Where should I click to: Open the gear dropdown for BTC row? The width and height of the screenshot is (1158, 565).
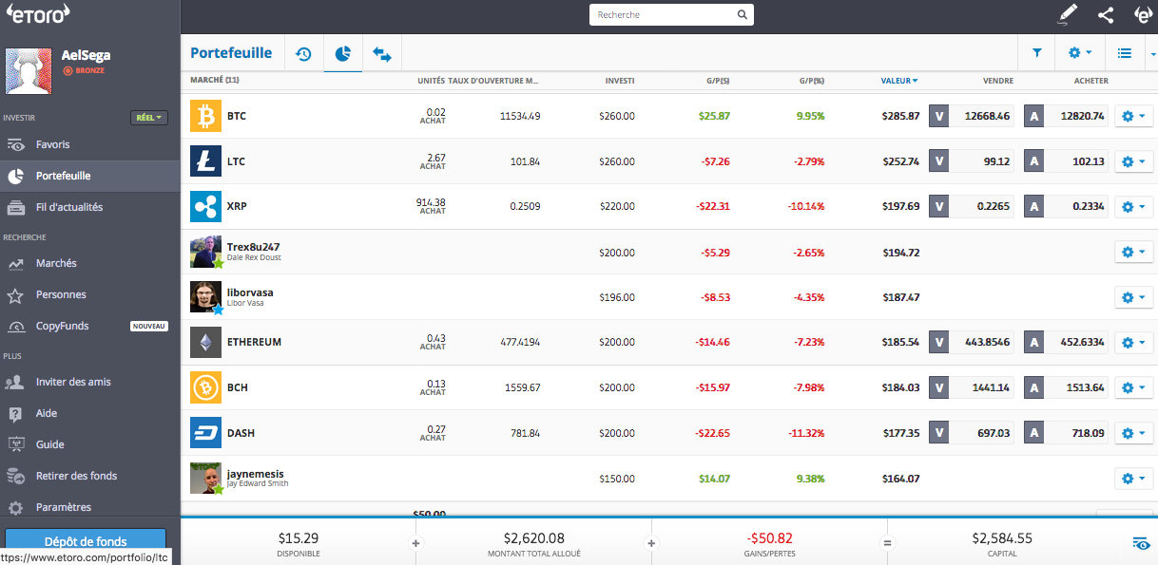[1134, 117]
